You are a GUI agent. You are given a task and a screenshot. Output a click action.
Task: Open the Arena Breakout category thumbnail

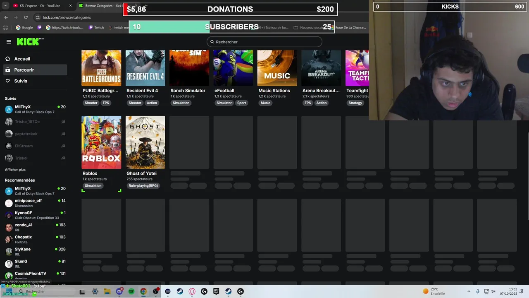(x=321, y=68)
